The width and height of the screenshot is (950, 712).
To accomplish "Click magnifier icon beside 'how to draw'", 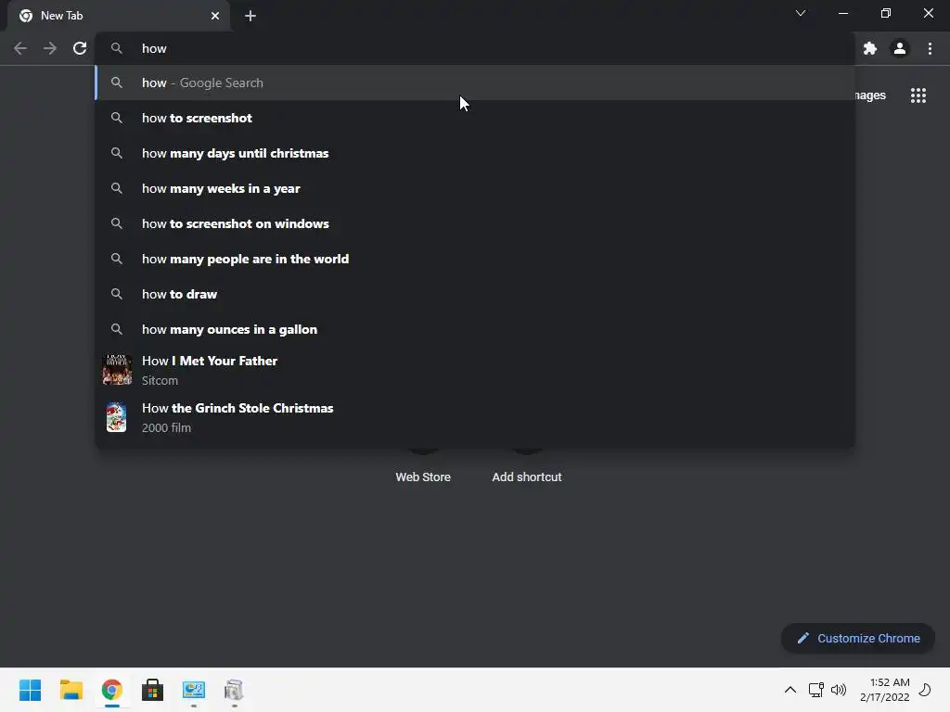I will tap(117, 294).
